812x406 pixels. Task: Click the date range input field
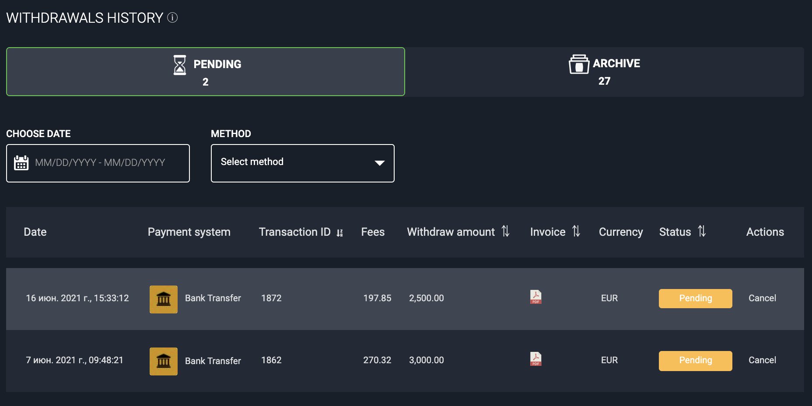tap(105, 163)
